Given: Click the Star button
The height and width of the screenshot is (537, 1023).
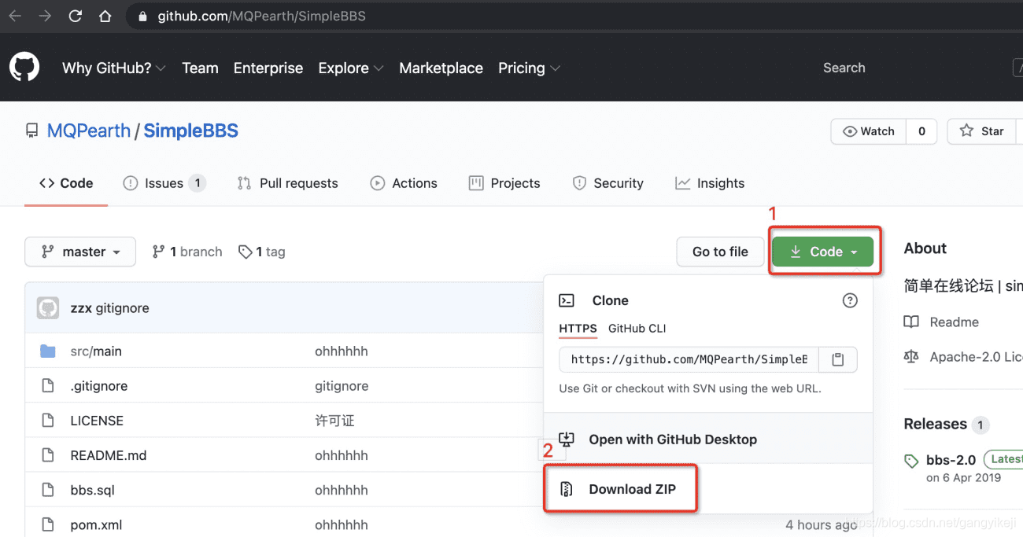Looking at the screenshot, I should (x=984, y=131).
